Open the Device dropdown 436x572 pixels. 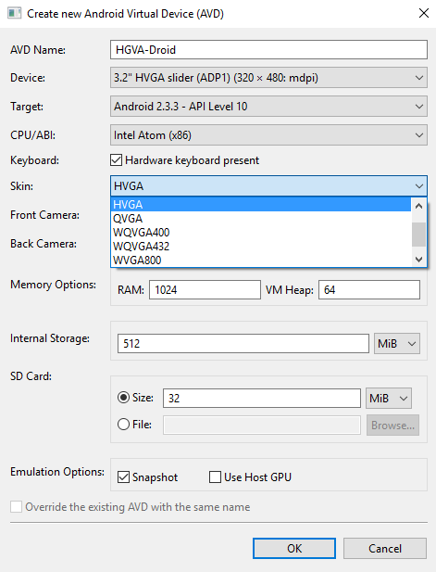pos(268,77)
